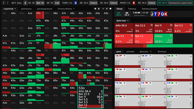The width and height of the screenshot is (194, 109).
Task: Click the copy icon next to фильтры tab
Action: pos(151,52)
